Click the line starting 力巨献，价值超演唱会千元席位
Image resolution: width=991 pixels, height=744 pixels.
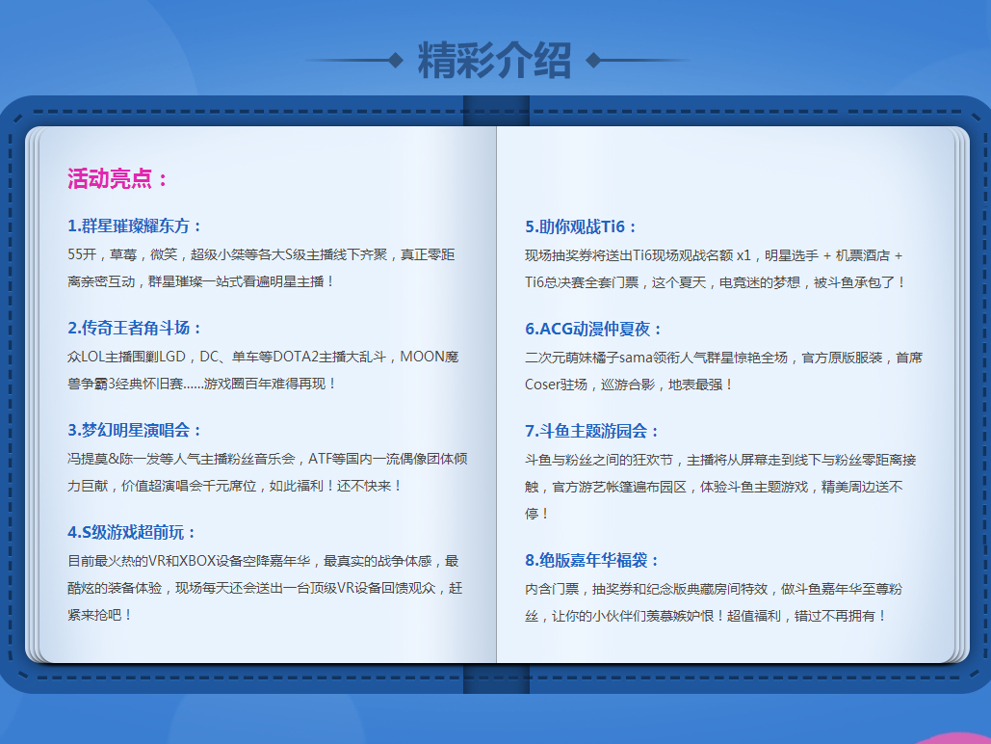[x=234, y=486]
